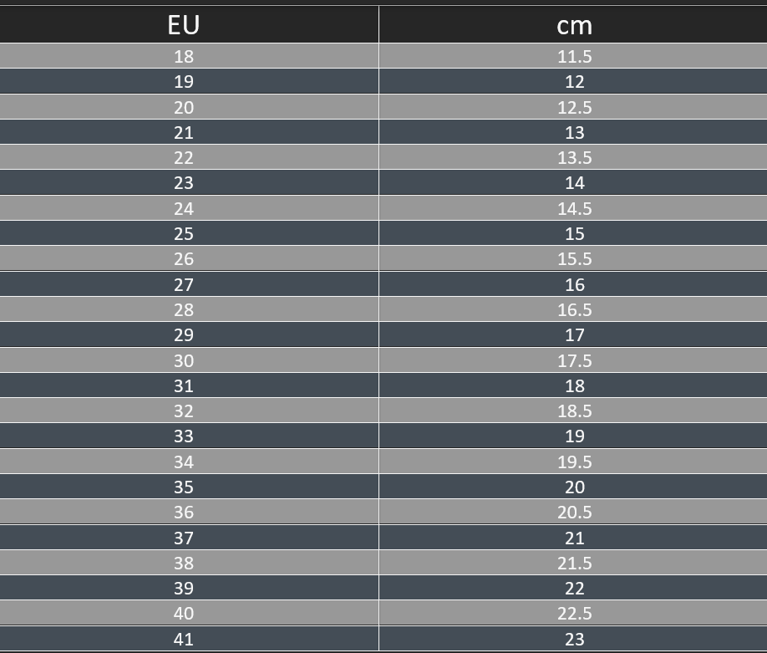The image size is (767, 653).
Task: Click EU size 40 cell
Action: click(x=184, y=613)
